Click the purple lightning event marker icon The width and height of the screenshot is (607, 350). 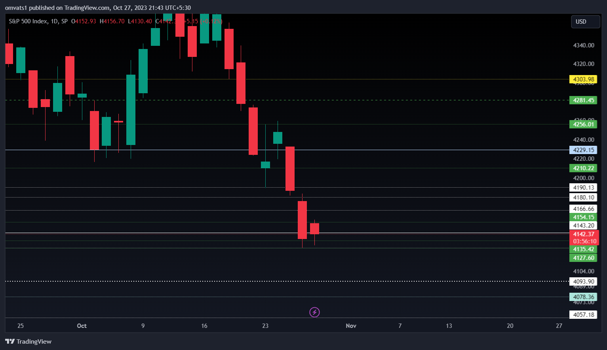click(314, 312)
